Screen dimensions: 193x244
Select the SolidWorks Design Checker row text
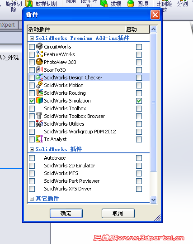coord(73,78)
